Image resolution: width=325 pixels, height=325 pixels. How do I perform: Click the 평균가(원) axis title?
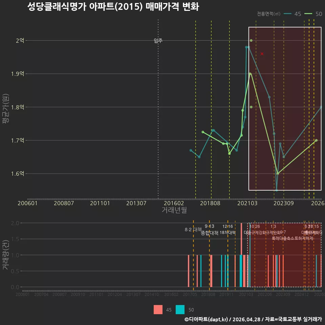click(x=6, y=109)
